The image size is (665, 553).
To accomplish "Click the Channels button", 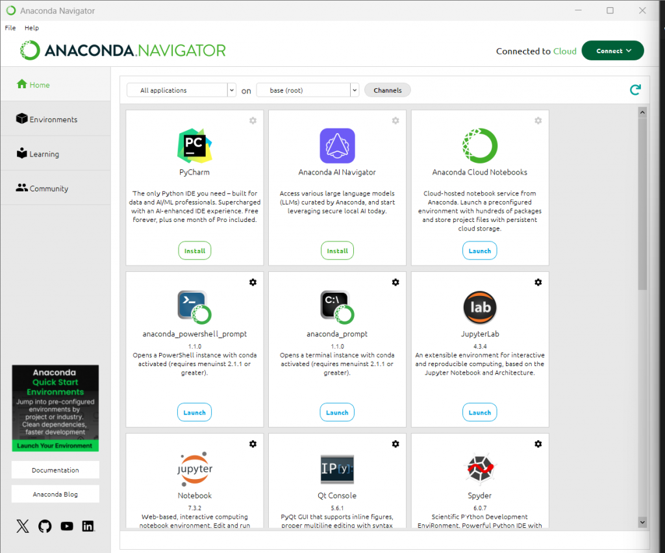I will click(x=388, y=90).
